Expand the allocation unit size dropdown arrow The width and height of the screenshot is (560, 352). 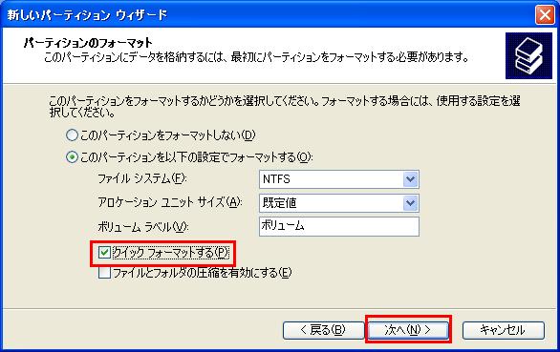point(410,203)
